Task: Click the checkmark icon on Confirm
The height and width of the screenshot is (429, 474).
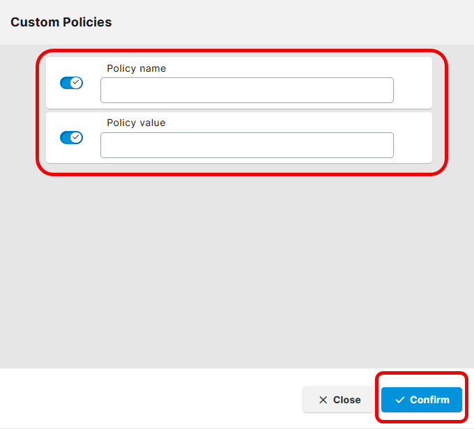Action: 399,400
